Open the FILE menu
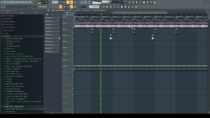The width and height of the screenshot is (210, 118). pyautogui.click(x=2, y=2)
